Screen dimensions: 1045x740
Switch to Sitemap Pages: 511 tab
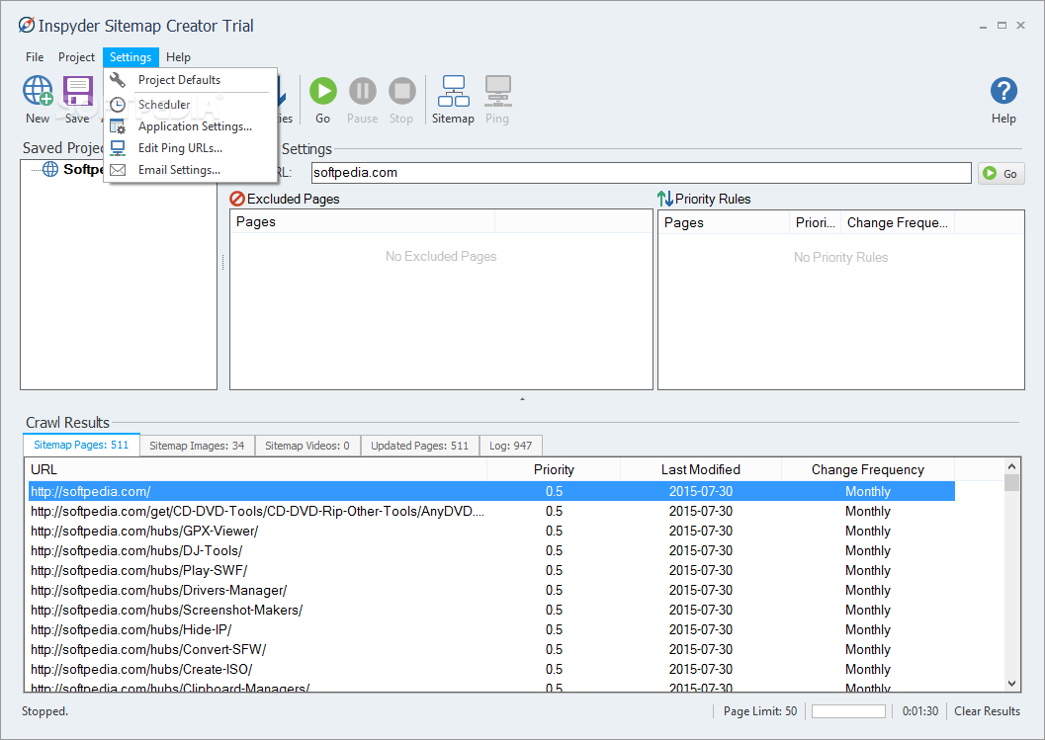[81, 445]
